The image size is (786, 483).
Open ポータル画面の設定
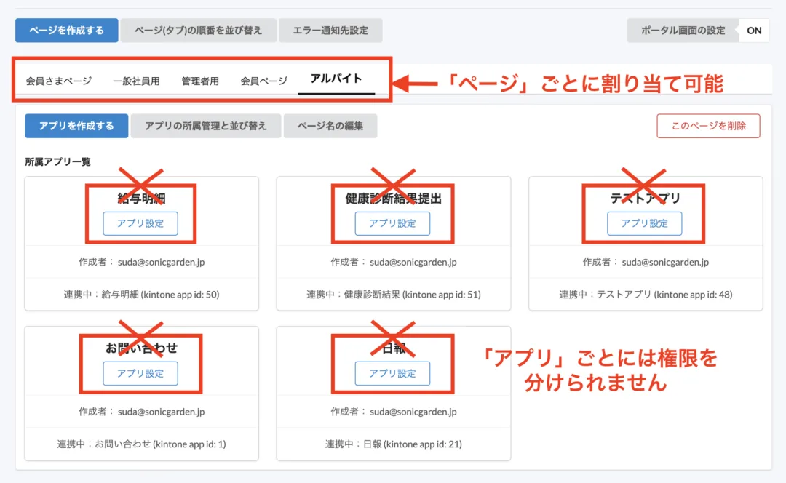click(683, 31)
